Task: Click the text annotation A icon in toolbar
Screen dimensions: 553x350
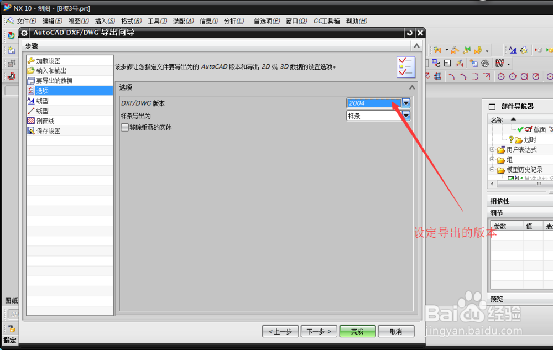Action: coord(513,50)
